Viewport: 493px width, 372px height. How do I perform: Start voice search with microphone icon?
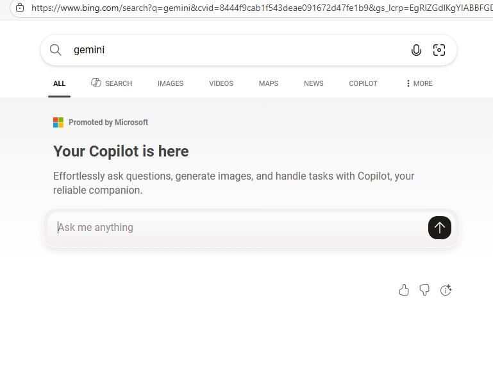click(x=416, y=50)
